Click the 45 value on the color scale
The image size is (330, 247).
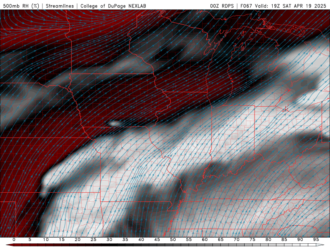[x=157, y=240]
